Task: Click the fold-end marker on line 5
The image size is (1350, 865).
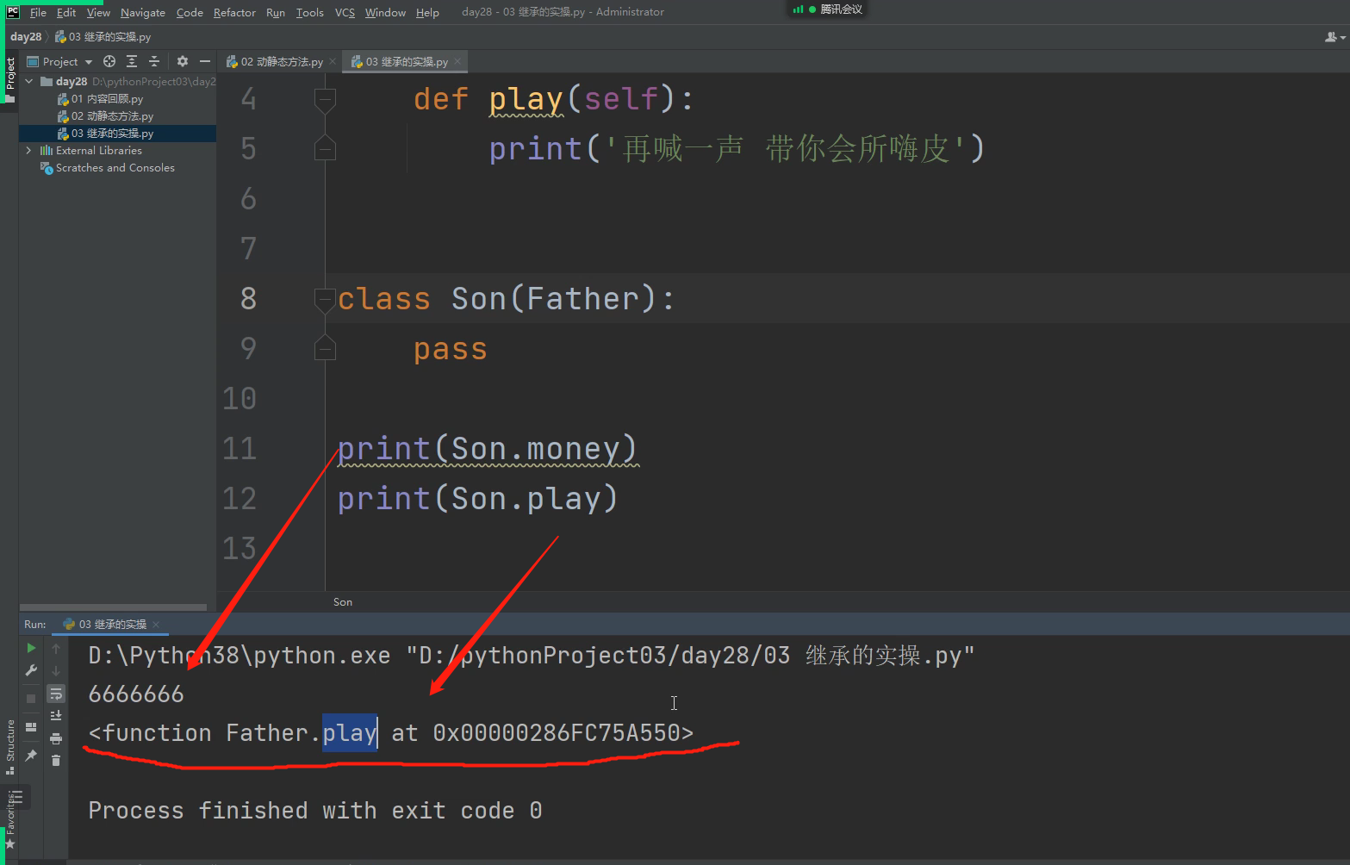Action: pos(325,148)
